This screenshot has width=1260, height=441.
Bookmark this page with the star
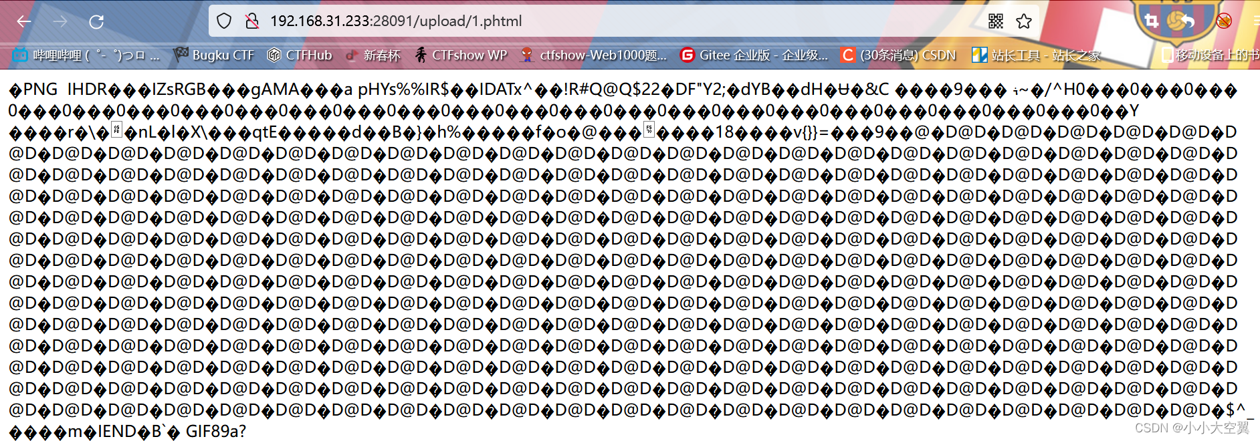1024,21
